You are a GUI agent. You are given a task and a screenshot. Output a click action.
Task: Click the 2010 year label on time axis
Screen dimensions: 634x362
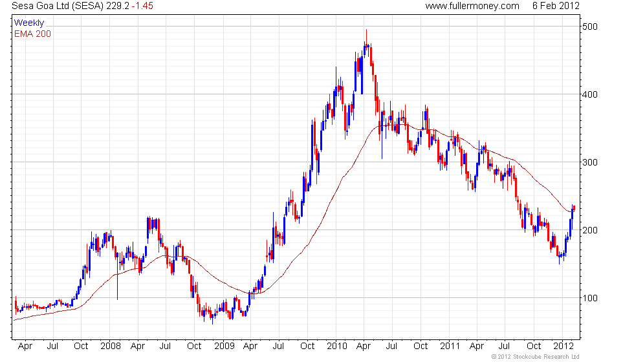point(337,346)
